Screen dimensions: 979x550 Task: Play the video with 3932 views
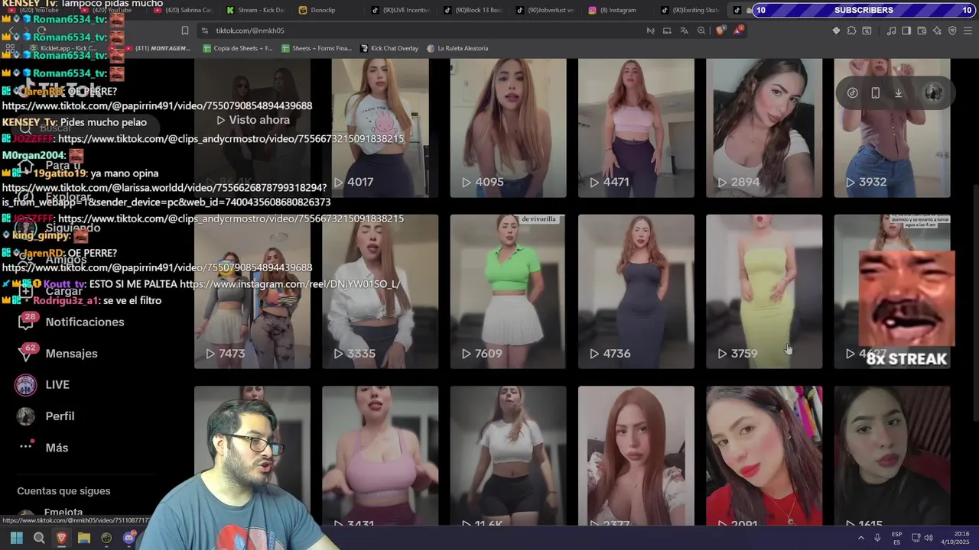pyautogui.click(x=892, y=128)
